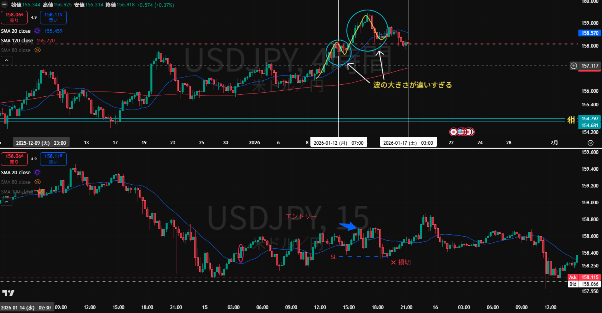Unhide SMA 80 indicator on 15-minute chart

pos(38,182)
